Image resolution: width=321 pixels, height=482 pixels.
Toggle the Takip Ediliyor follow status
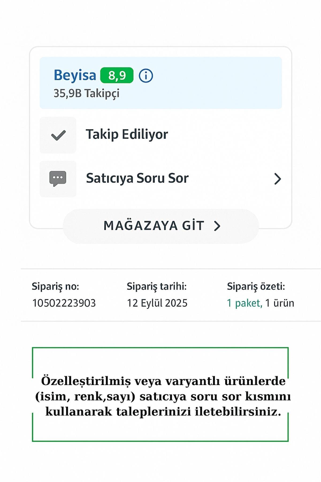[127, 134]
